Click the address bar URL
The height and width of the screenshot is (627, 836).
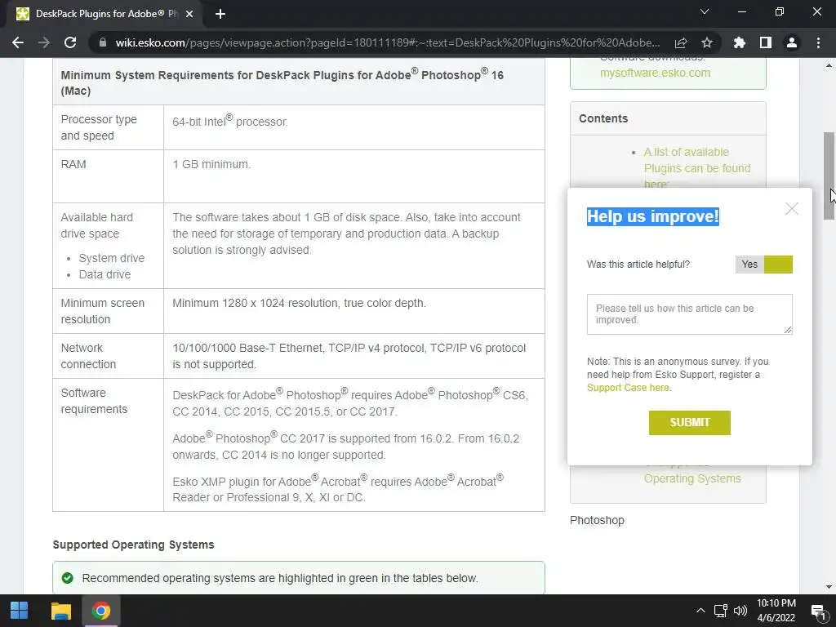(x=388, y=42)
